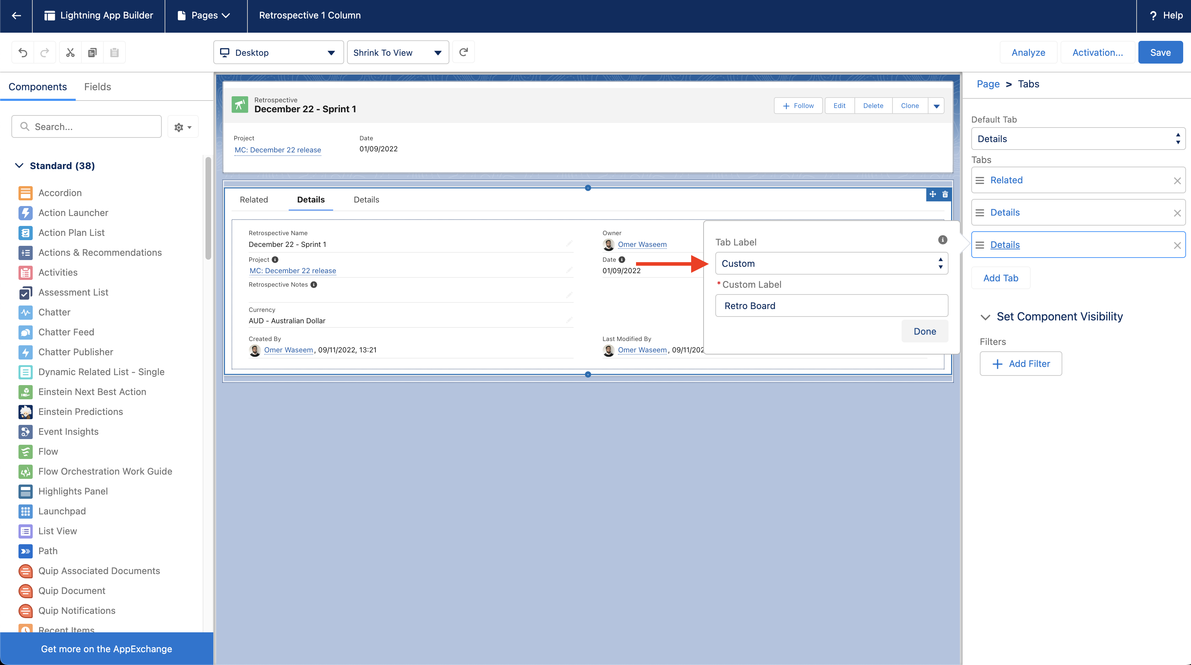This screenshot has width=1191, height=665.
Task: Click the Custom Label input field
Action: (x=831, y=306)
